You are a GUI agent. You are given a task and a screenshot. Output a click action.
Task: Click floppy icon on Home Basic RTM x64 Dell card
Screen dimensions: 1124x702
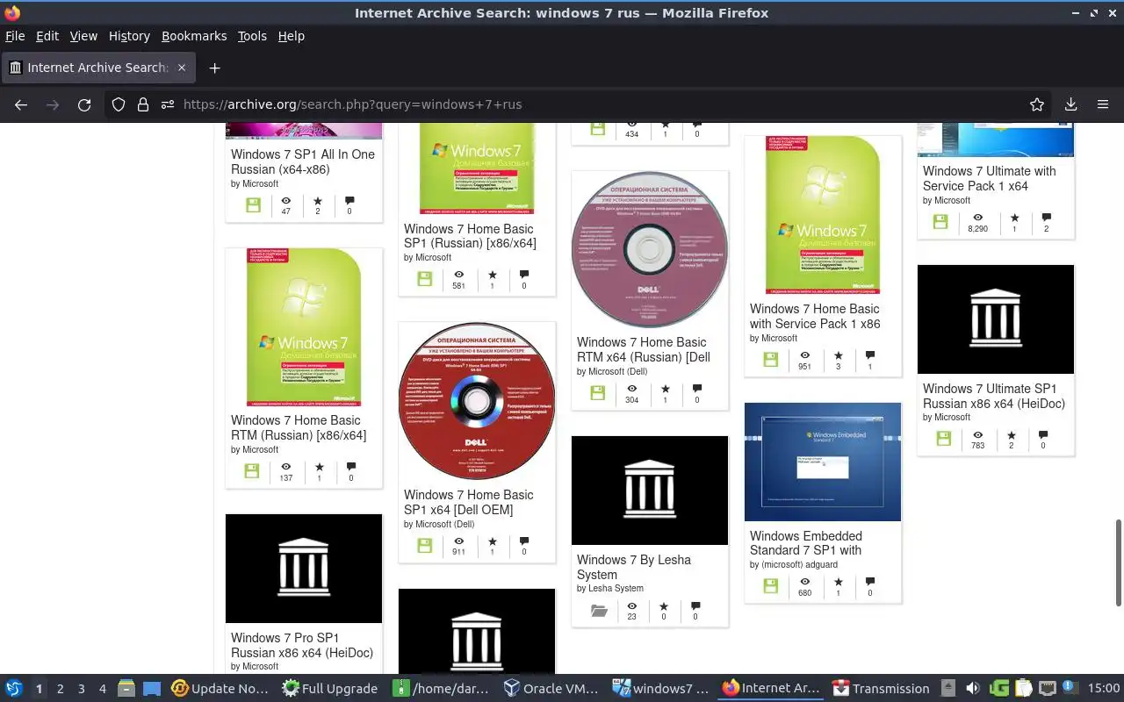coord(598,393)
